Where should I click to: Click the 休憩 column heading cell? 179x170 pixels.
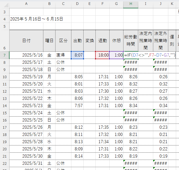pyautogui.click(x=116, y=40)
